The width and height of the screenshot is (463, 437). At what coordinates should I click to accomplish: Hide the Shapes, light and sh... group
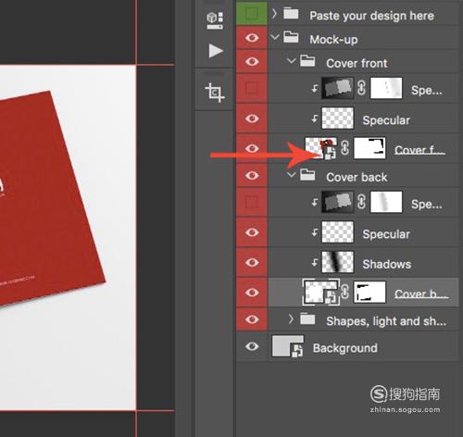tap(252, 319)
